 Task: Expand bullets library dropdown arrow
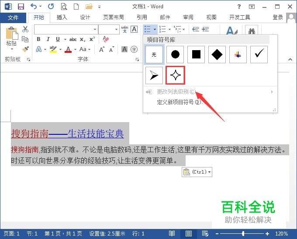pos(155,29)
